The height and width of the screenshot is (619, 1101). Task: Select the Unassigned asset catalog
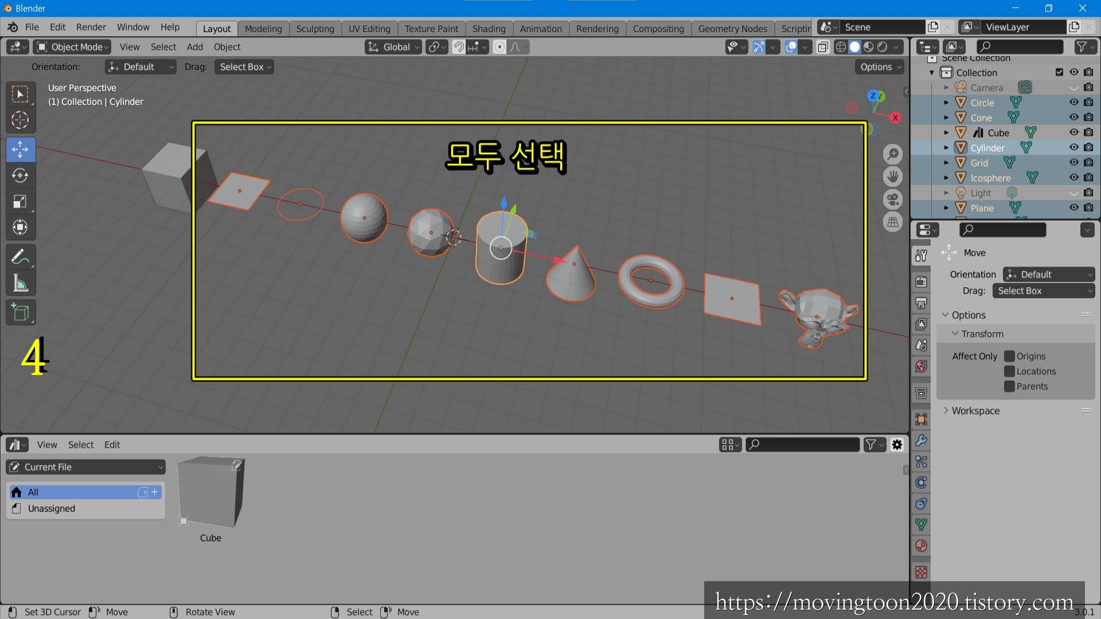coord(86,508)
